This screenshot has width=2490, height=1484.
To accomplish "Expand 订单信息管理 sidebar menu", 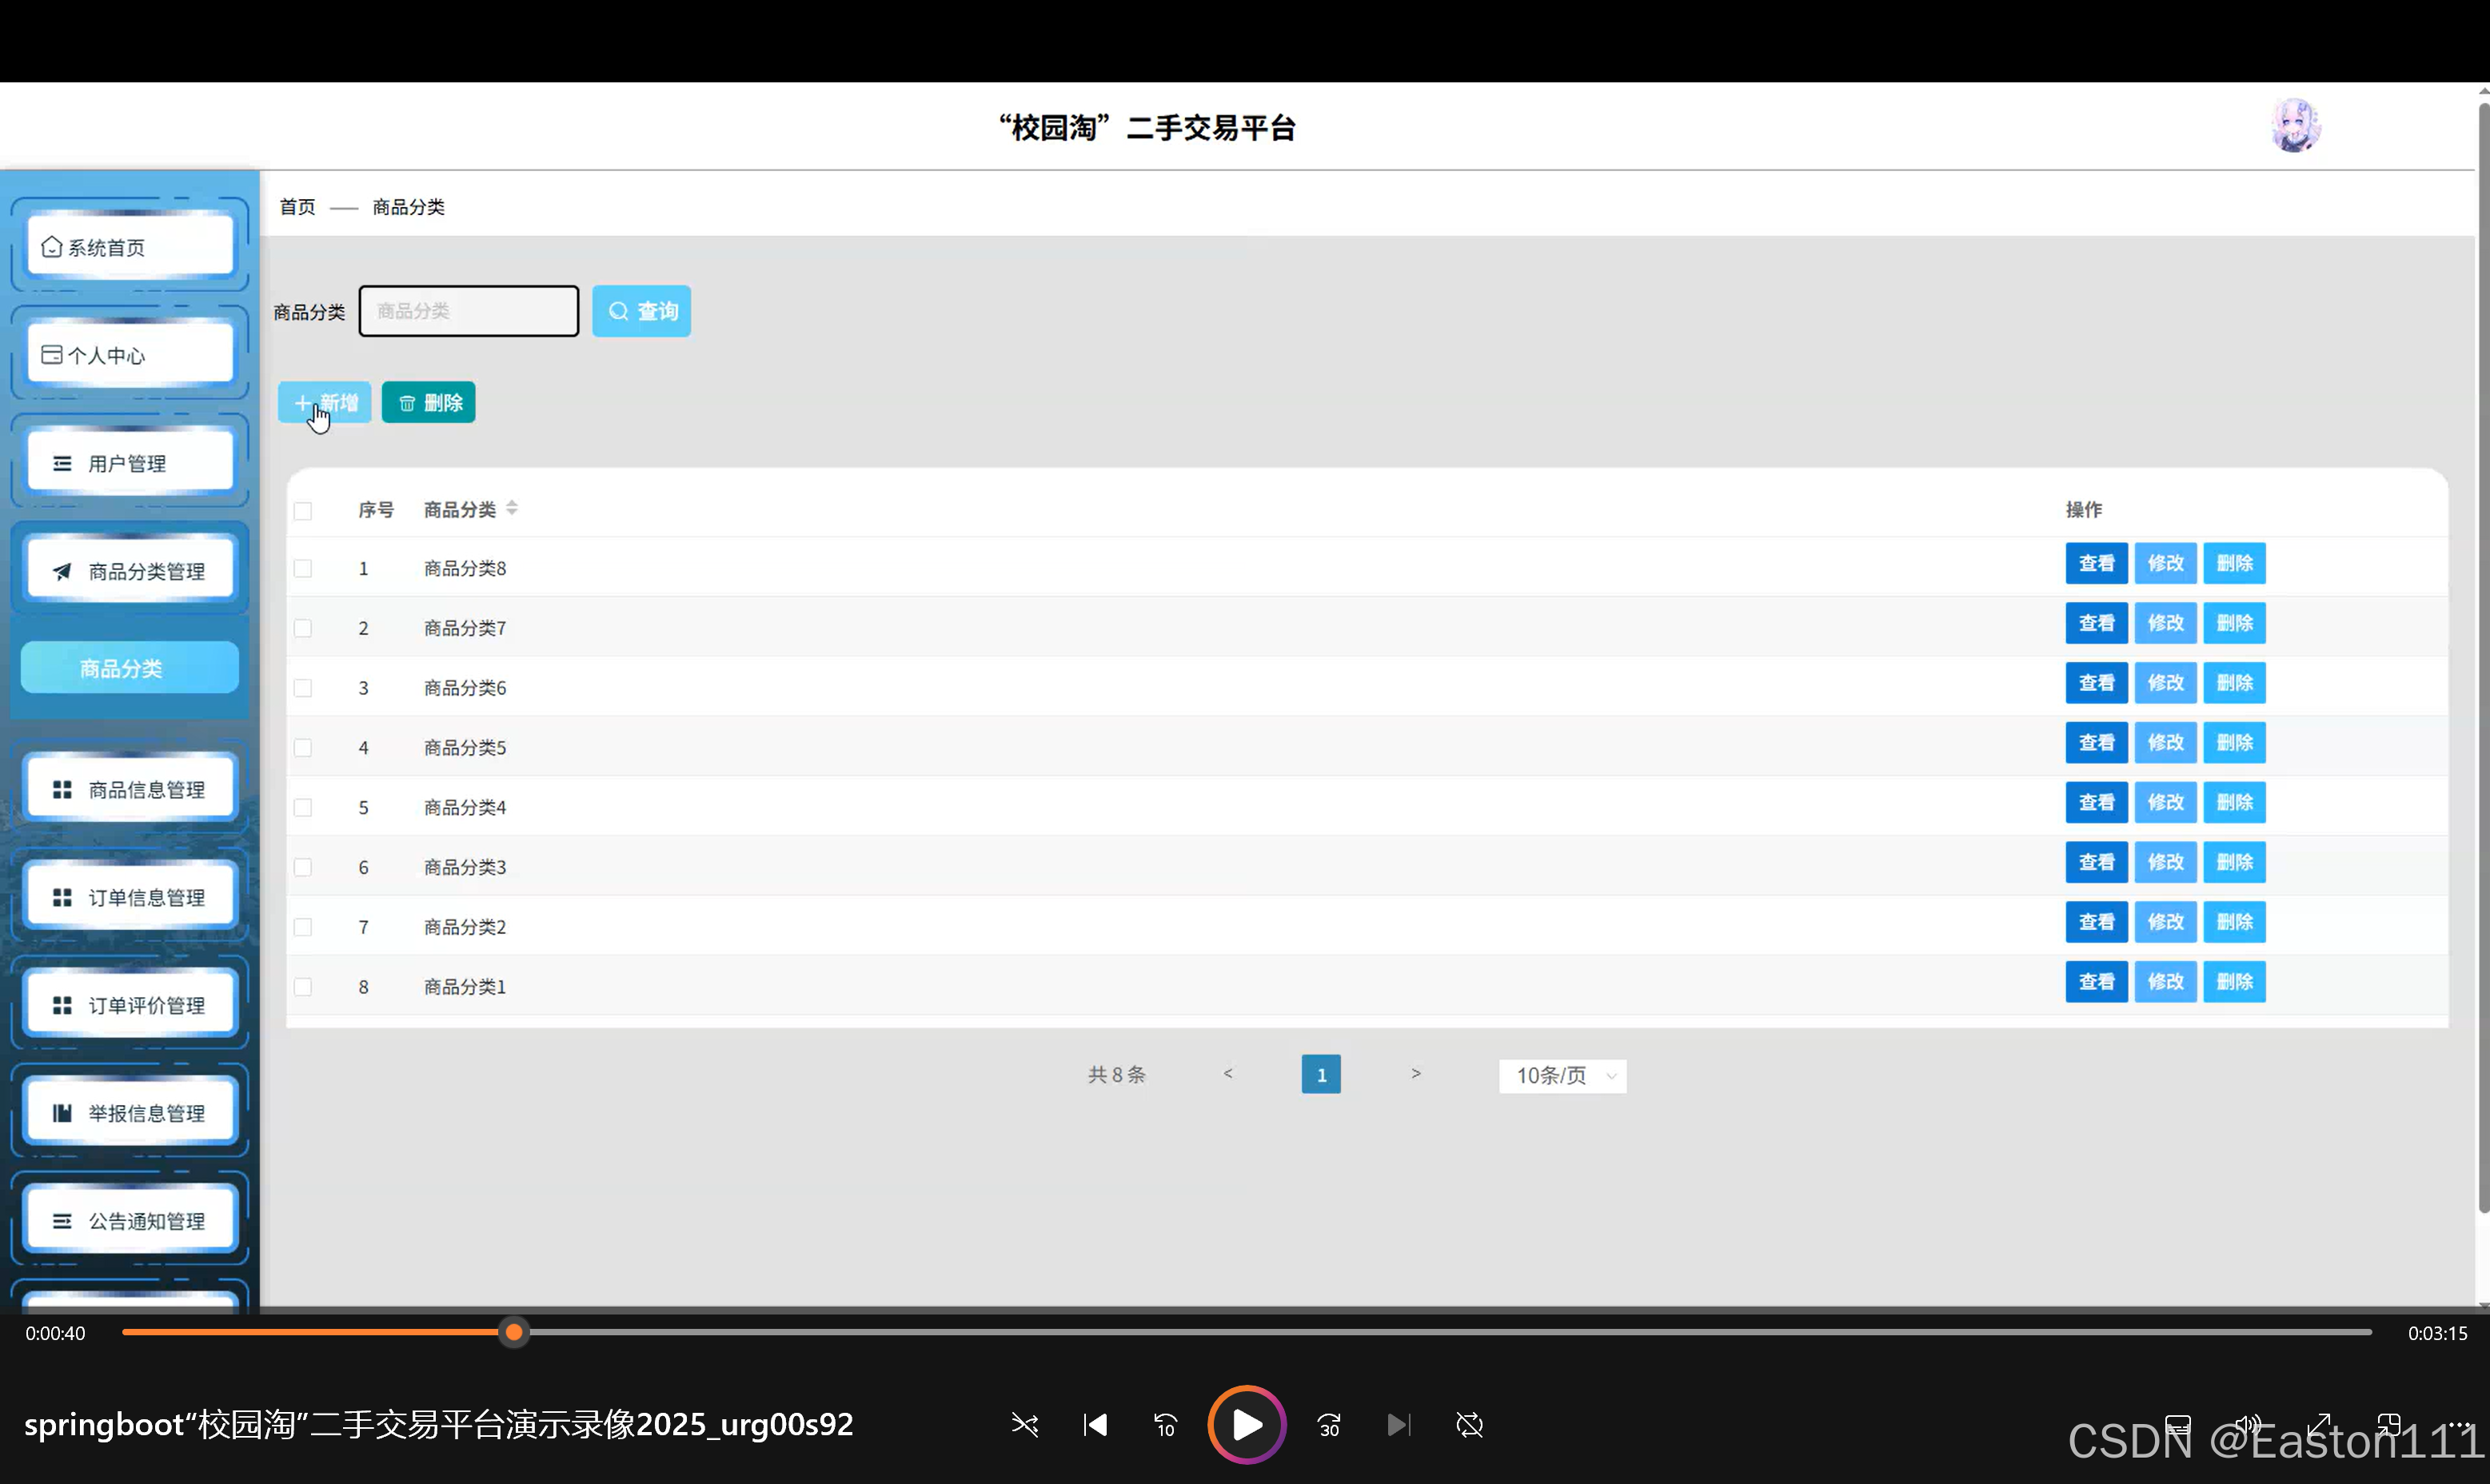I will (130, 896).
